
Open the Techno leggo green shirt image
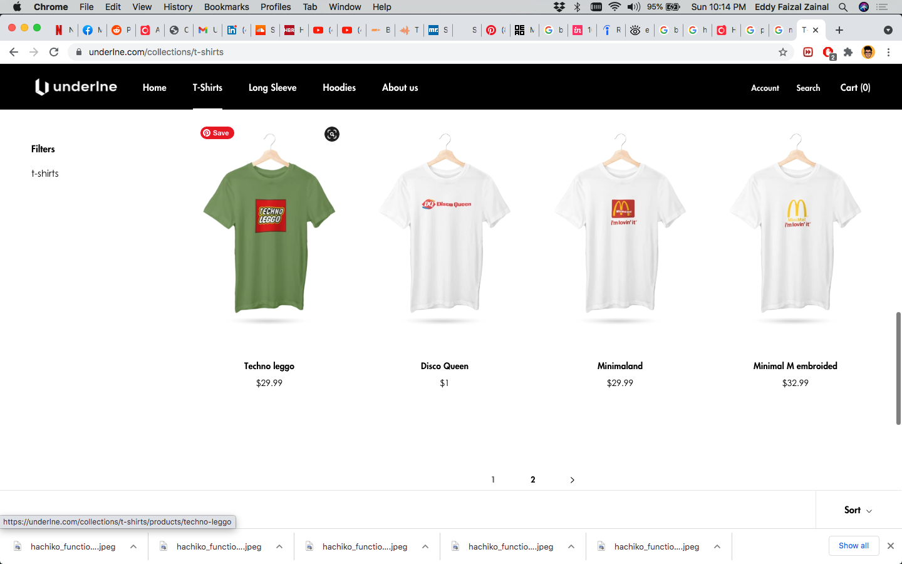pos(269,229)
